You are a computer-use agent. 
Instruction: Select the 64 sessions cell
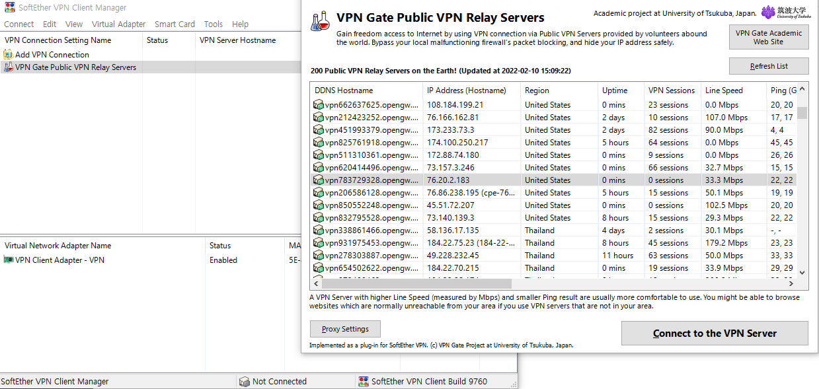coord(668,143)
